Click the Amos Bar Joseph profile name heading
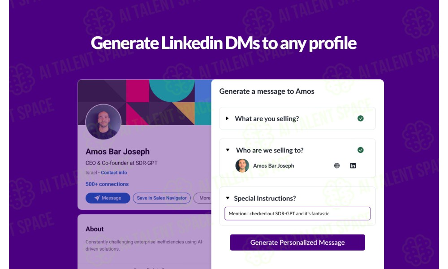Viewport: 448px width, 269px height. (x=117, y=152)
